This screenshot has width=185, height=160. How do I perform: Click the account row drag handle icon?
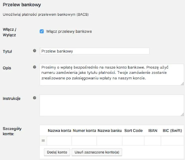click(43, 140)
